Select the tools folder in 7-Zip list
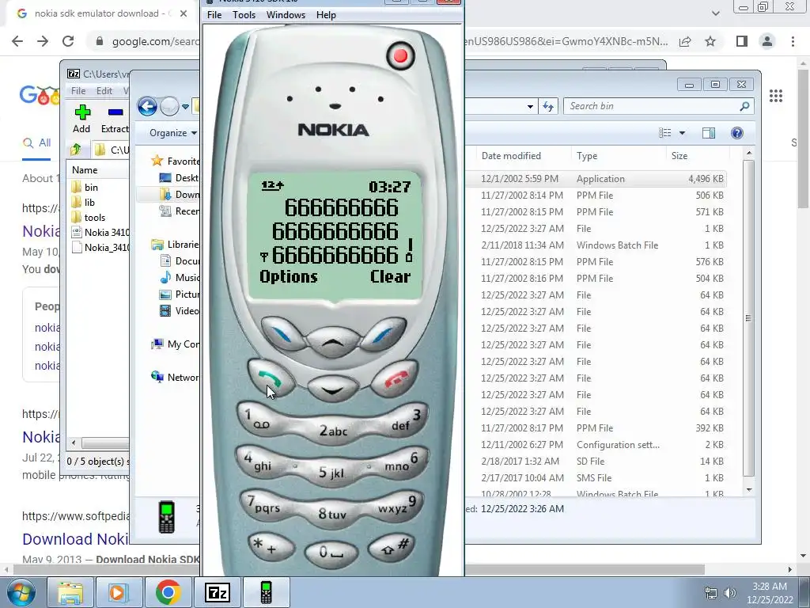This screenshot has height=608, width=810. click(x=95, y=217)
